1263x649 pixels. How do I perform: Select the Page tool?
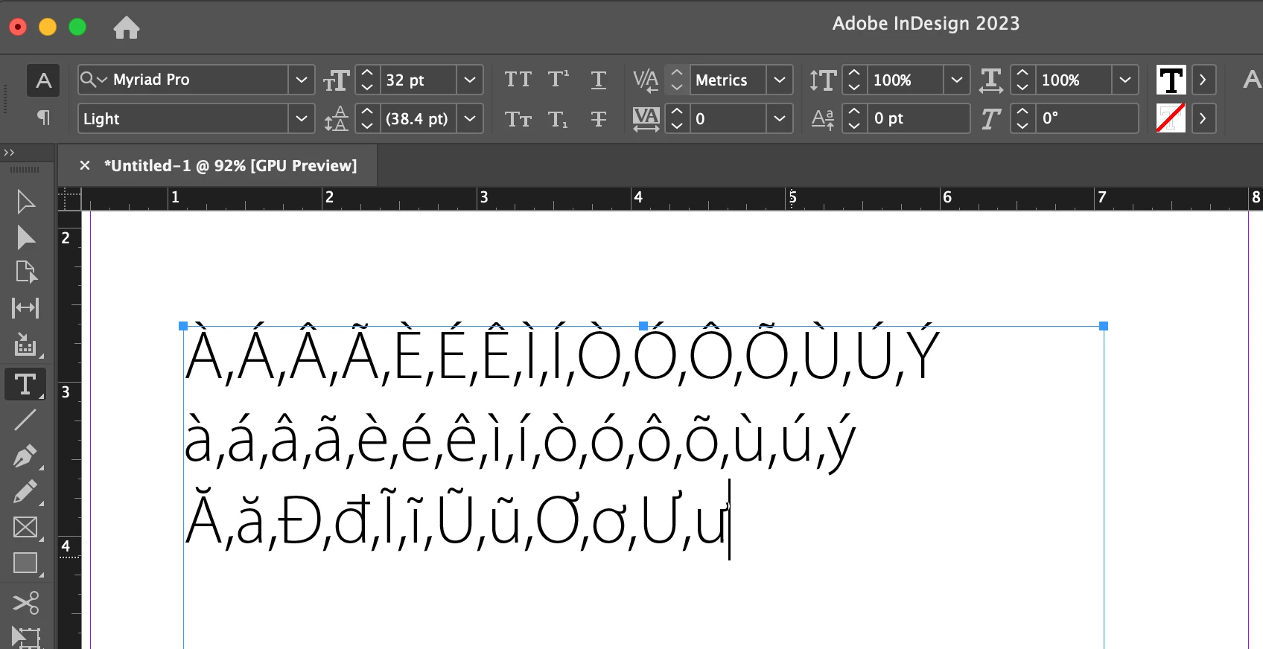(26, 272)
